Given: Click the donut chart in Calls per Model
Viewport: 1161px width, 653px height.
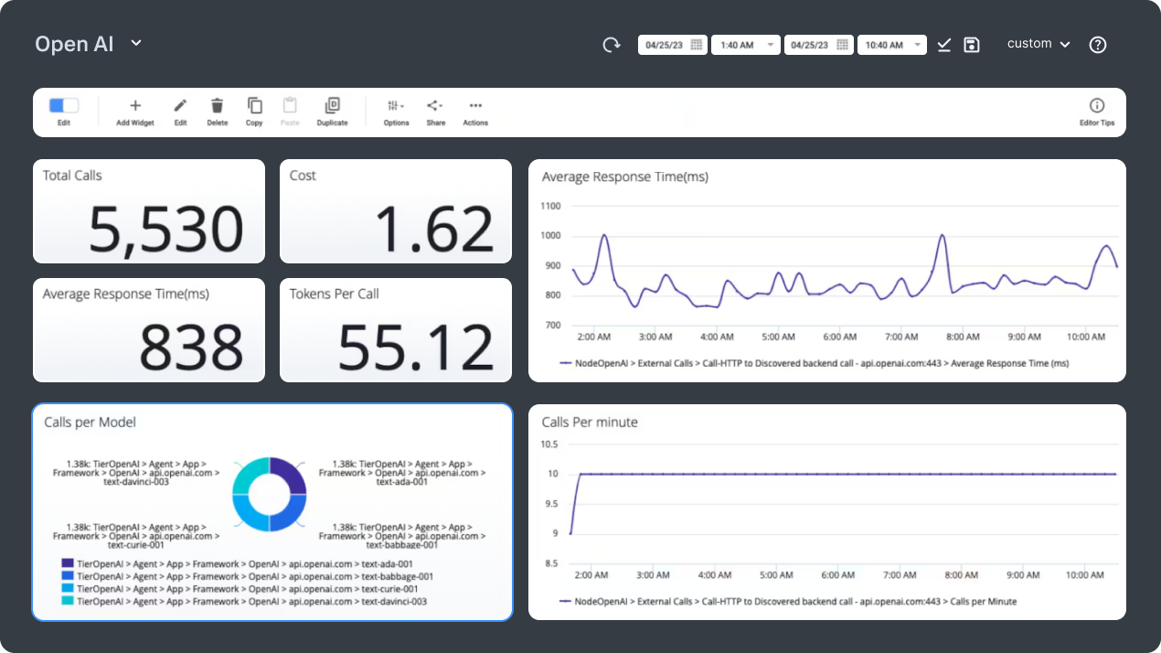Looking at the screenshot, I should pyautogui.click(x=270, y=494).
